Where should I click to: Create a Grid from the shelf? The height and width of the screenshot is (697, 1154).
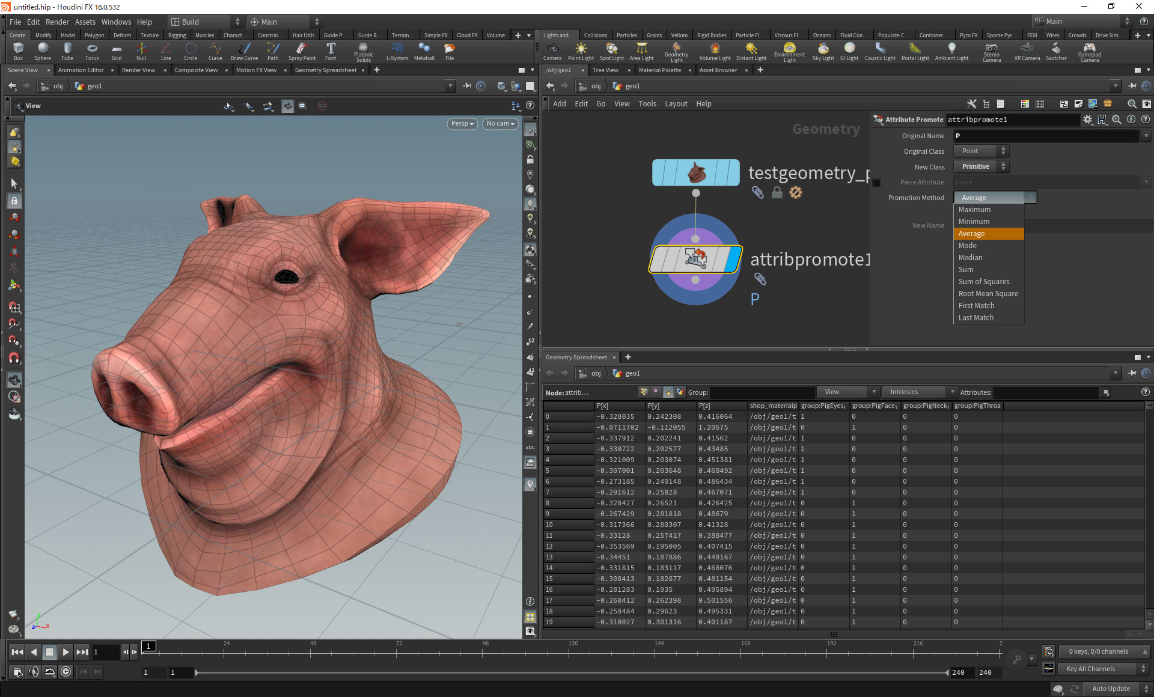pos(117,52)
